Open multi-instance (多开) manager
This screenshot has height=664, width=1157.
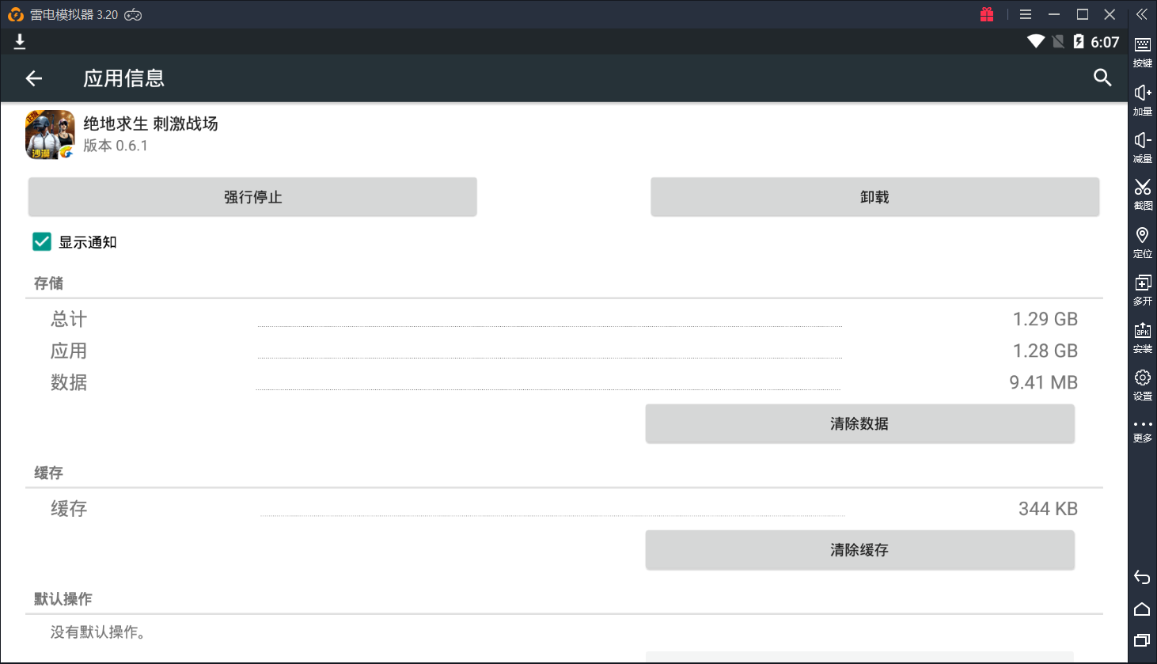pyautogui.click(x=1142, y=289)
